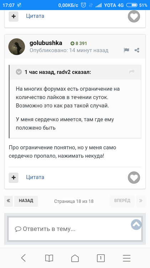Tap the scroll-to-top arrow circle

(x=136, y=225)
